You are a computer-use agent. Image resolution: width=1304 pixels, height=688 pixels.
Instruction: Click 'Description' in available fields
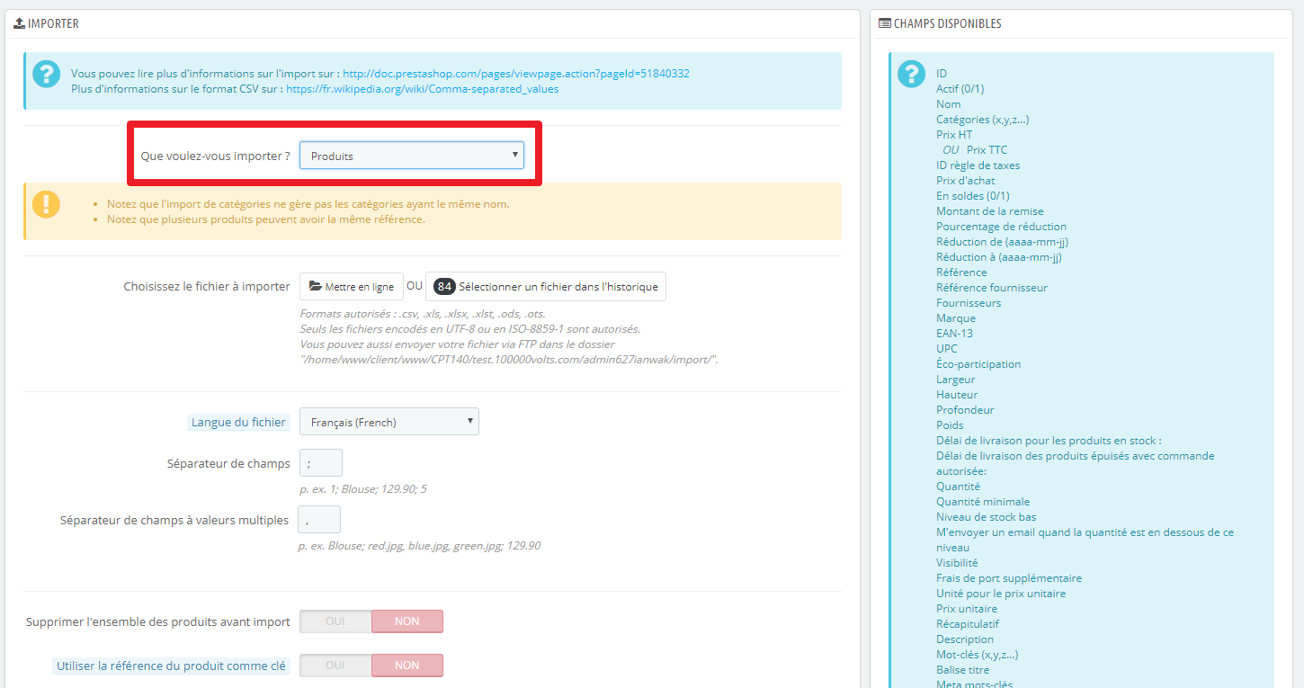pos(965,639)
